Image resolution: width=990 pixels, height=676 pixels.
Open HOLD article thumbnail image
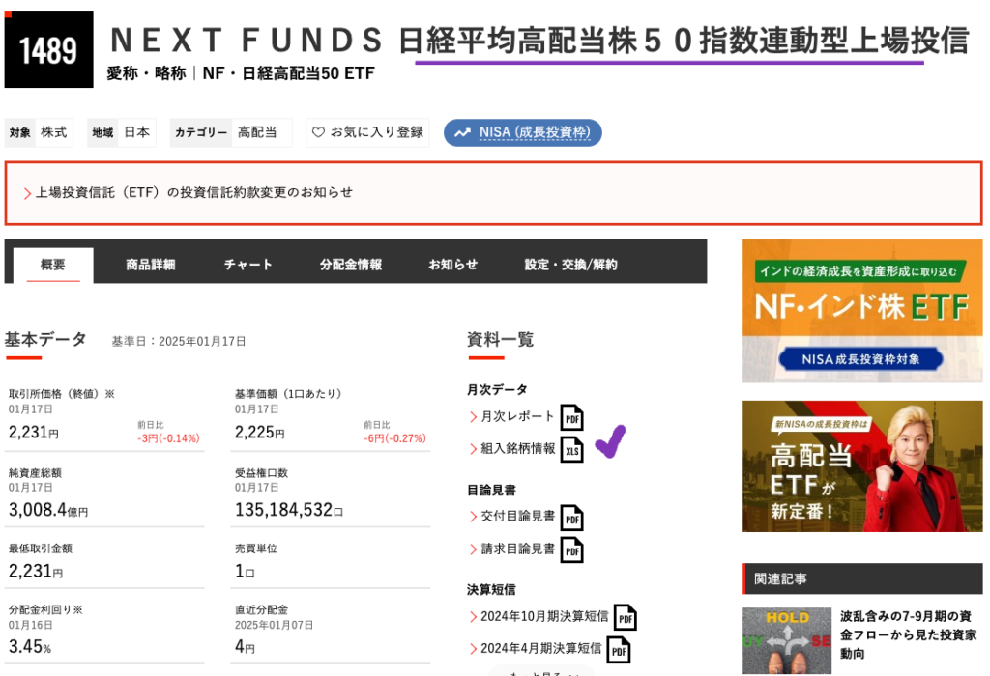click(x=787, y=640)
